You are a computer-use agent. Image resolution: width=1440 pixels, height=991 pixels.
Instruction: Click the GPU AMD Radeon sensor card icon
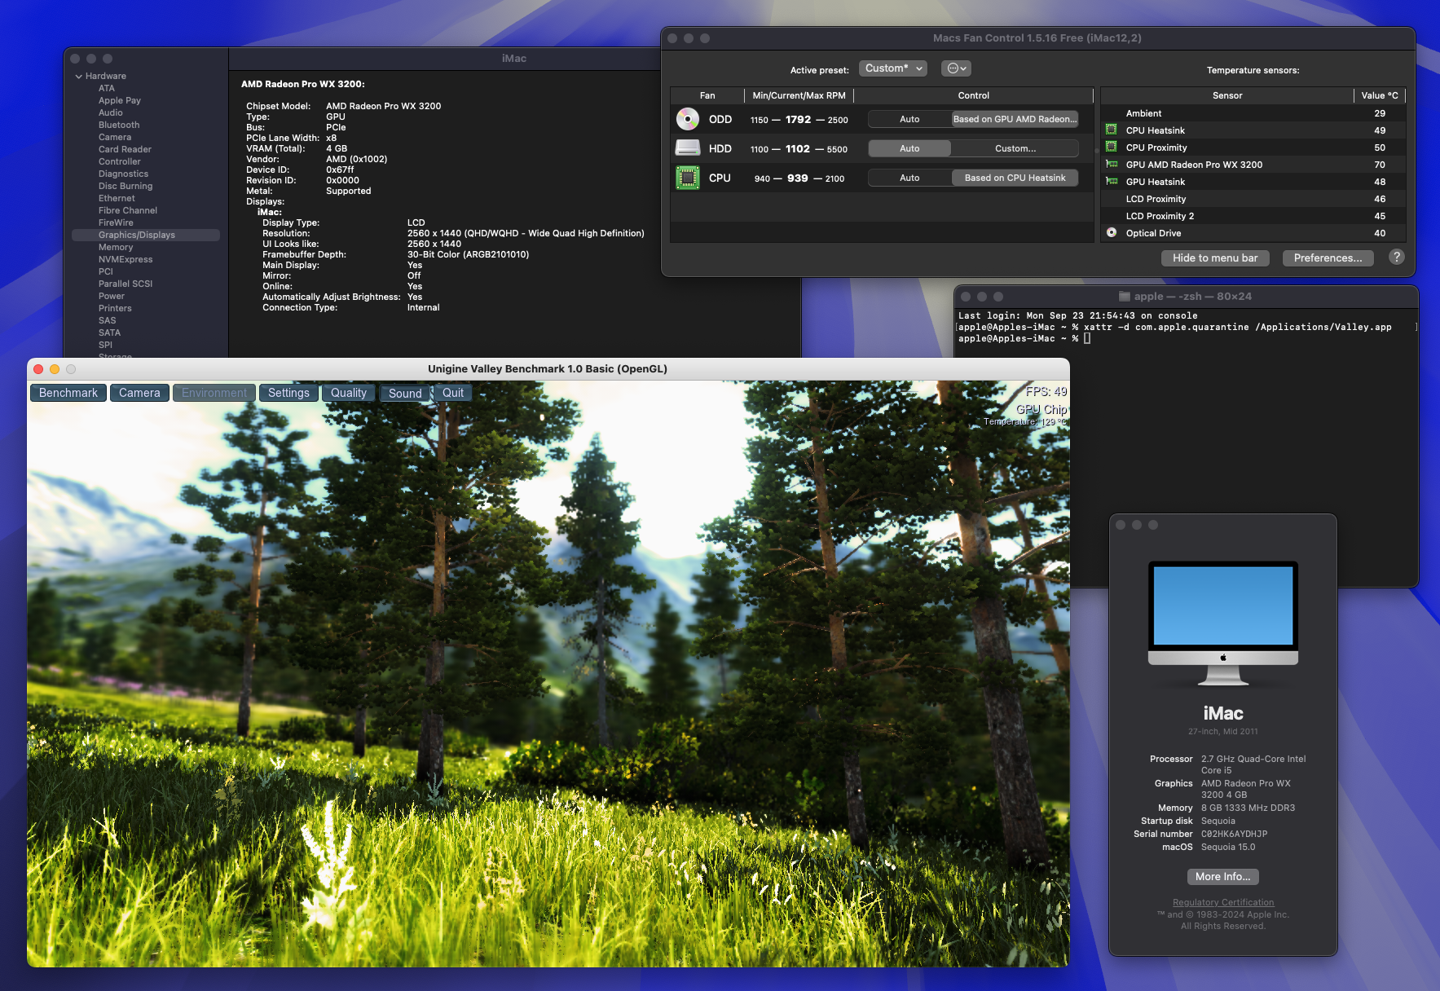(1111, 164)
